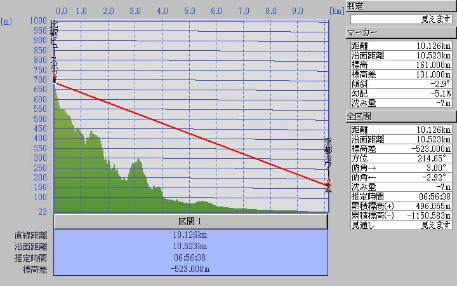This screenshot has width=457, height=286.
Task: Click the [m] axis unit label
Action: pyautogui.click(x=6, y=22)
